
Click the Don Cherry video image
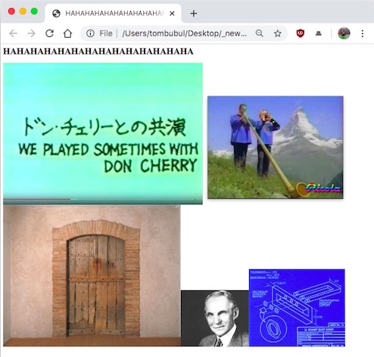(103, 134)
